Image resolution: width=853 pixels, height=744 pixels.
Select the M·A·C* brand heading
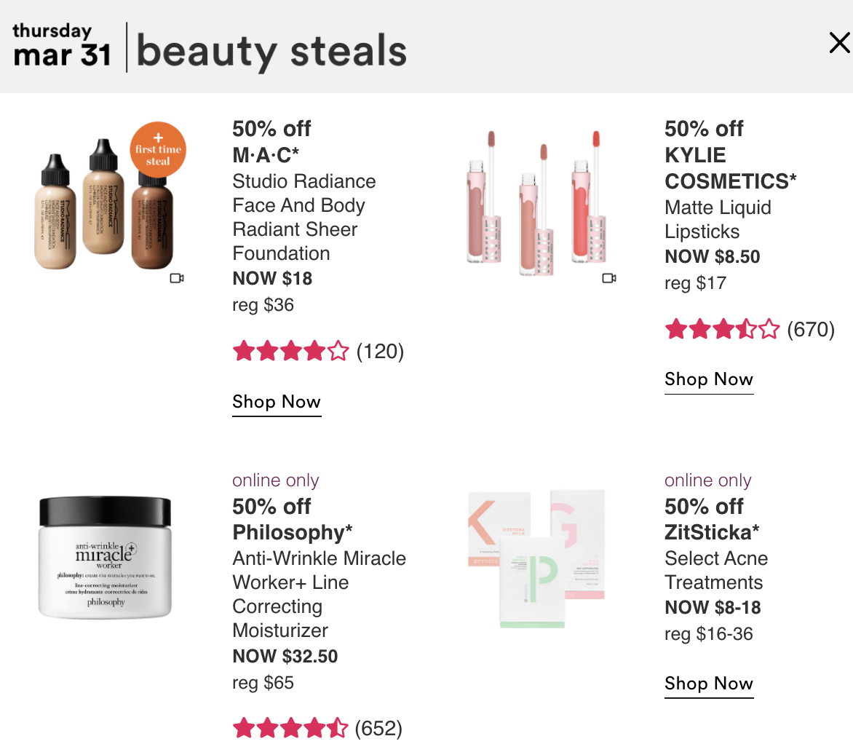(x=266, y=155)
